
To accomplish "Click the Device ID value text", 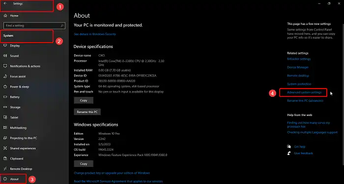I will click(127, 76).
